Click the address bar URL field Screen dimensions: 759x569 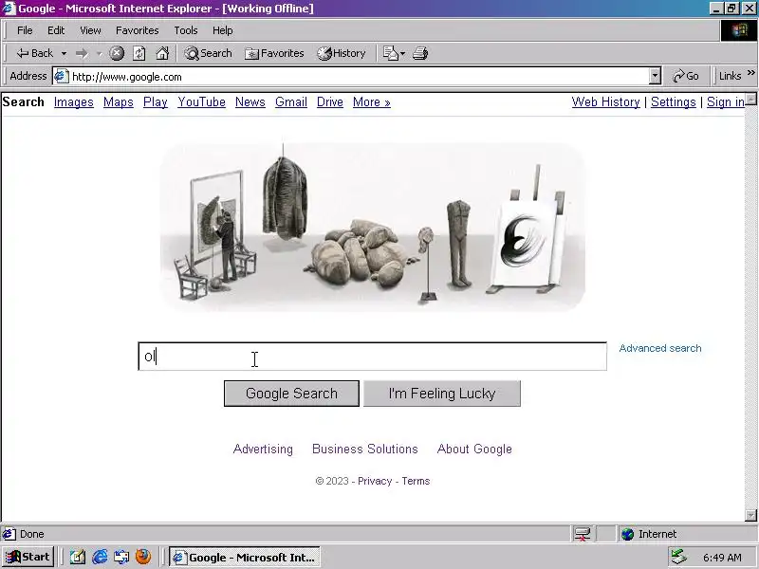359,76
